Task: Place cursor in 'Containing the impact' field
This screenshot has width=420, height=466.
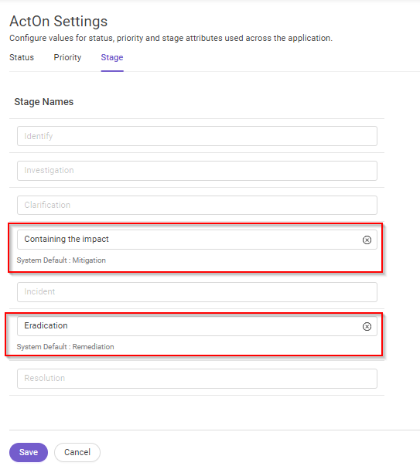Action: 190,240
